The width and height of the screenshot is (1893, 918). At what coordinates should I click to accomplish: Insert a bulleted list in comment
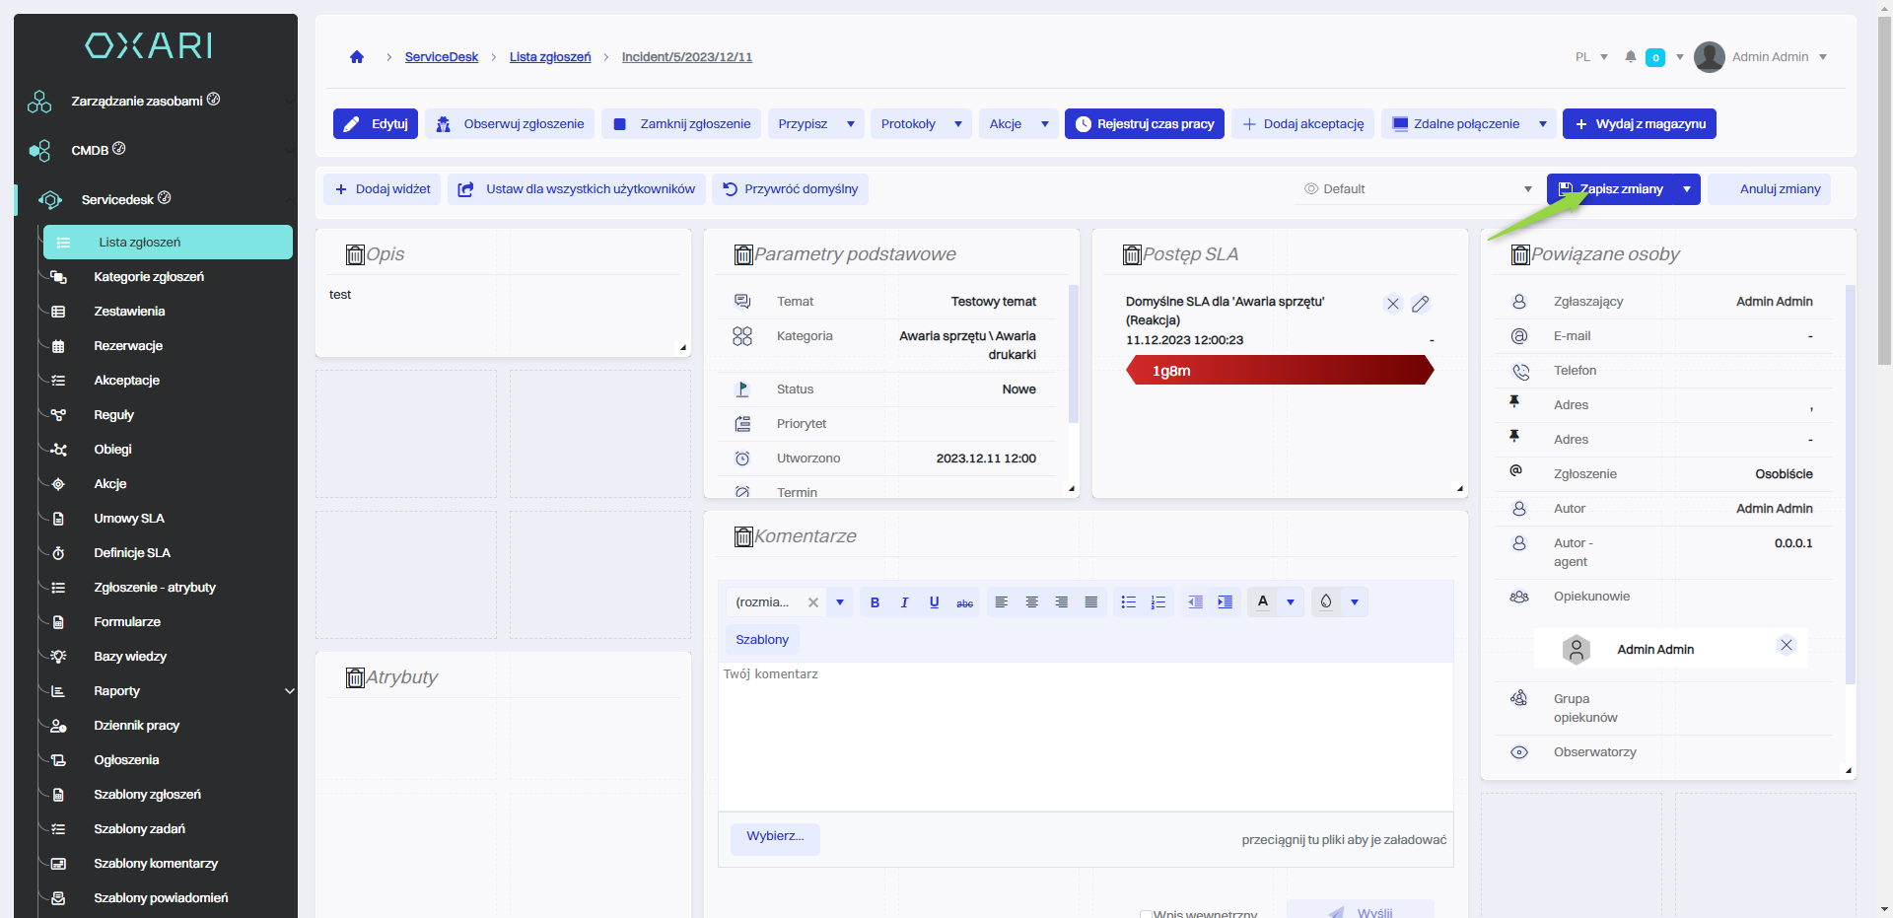[x=1128, y=602]
